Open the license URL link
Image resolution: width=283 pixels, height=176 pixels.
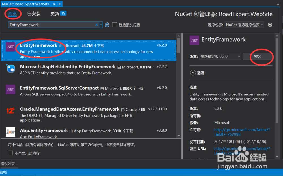tap(242, 132)
